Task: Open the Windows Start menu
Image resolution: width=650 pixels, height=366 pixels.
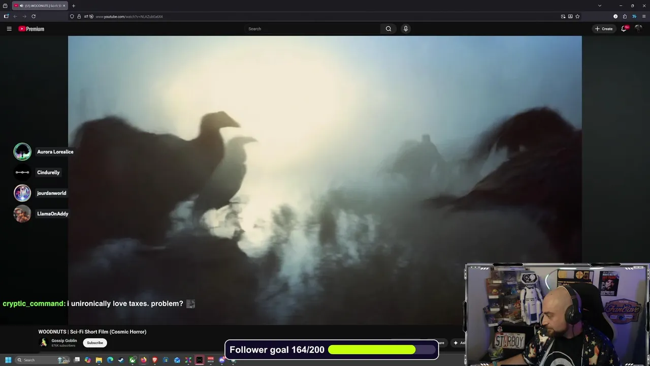Action: point(8,360)
